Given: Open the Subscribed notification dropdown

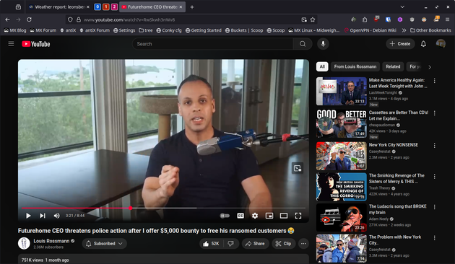Looking at the screenshot, I should point(105,244).
